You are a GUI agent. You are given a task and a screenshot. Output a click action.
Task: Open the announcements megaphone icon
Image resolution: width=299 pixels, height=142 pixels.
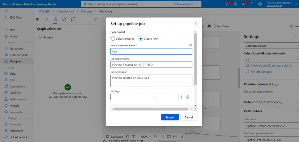point(244,4)
